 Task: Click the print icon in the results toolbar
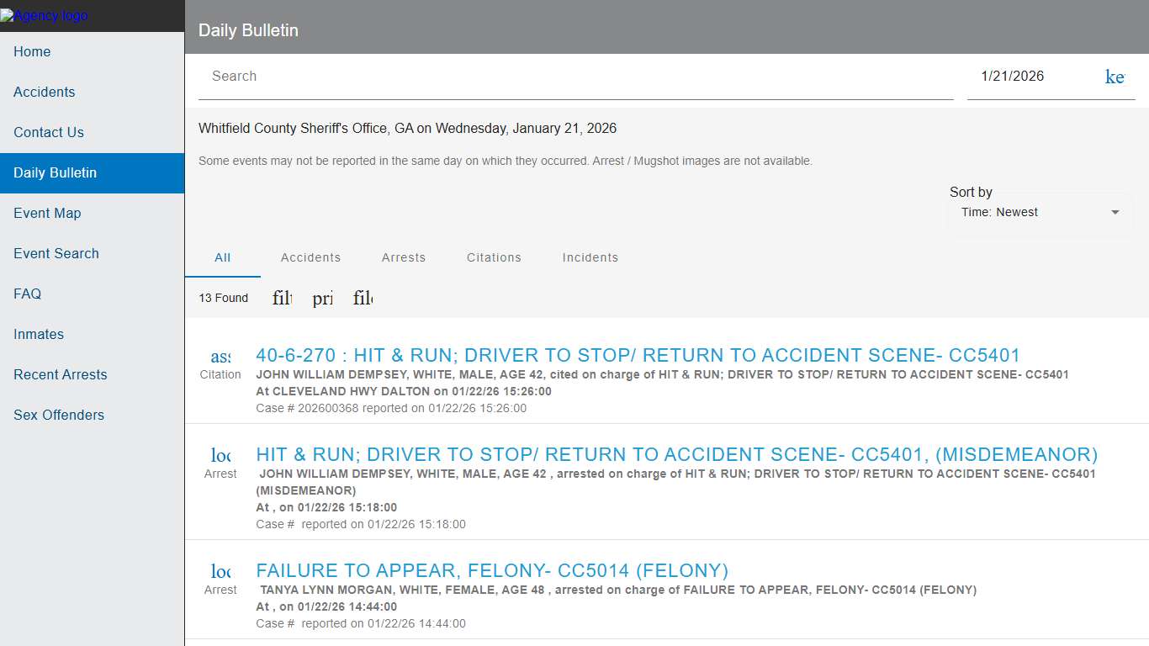coord(323,298)
